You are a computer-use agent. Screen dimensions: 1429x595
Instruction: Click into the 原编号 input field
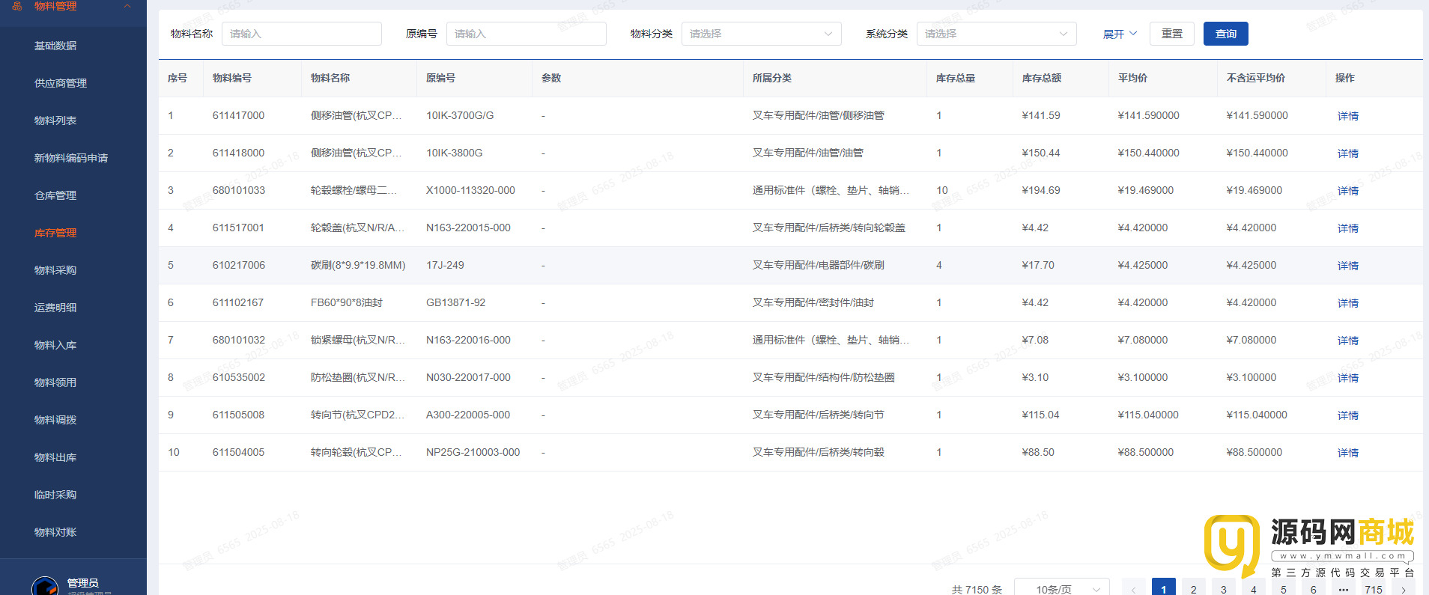tap(526, 34)
